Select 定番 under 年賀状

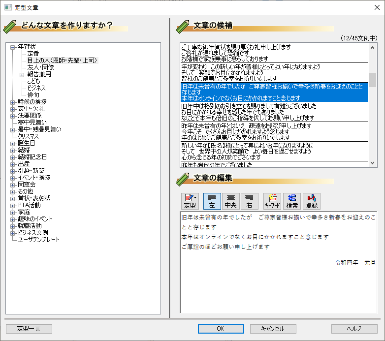coord(33,54)
